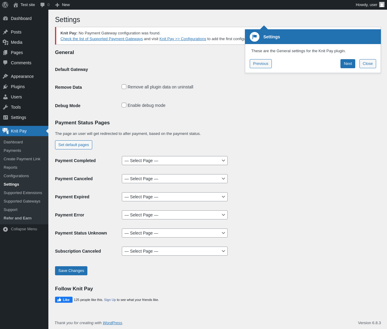387x329 pixels.
Task: Open the WordPress footer link
Action: pyautogui.click(x=112, y=323)
